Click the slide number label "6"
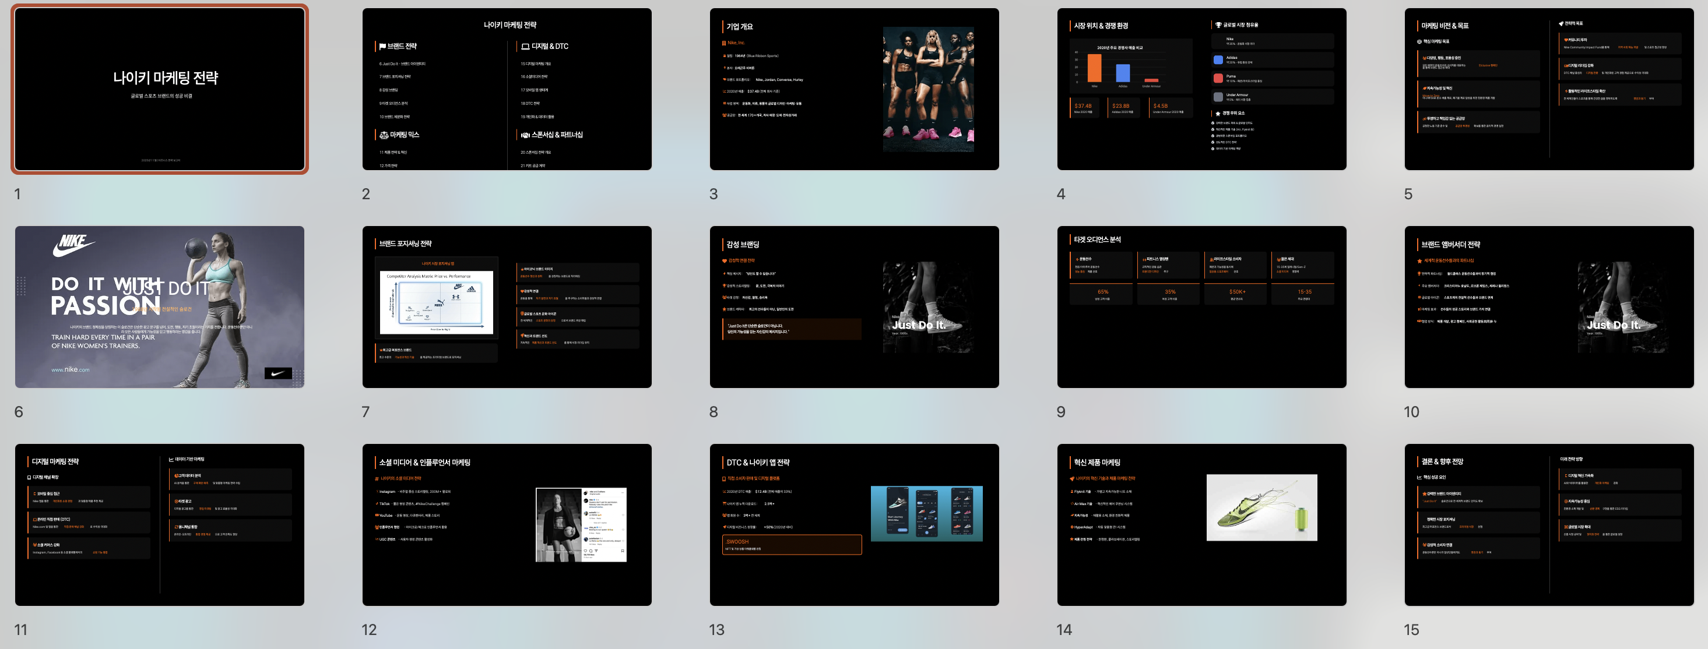This screenshot has height=649, width=1708. coord(19,412)
